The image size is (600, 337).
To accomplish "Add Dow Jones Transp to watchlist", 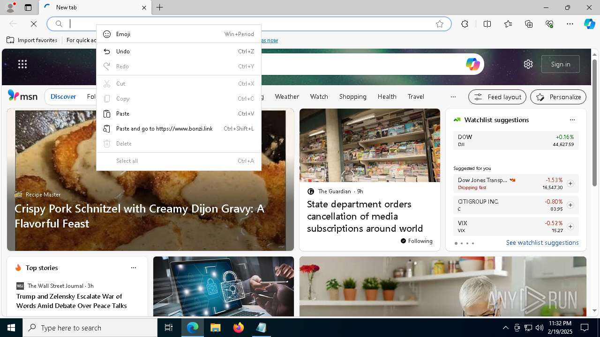I will coord(570,183).
